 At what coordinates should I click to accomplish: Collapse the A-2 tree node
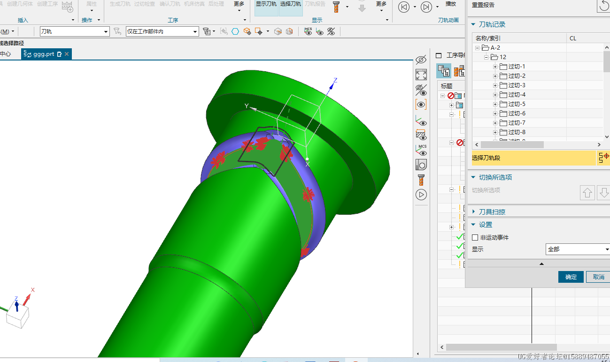478,48
